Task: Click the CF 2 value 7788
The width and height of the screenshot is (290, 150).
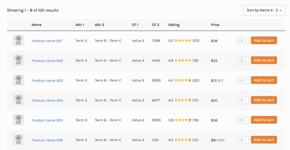Action: click(x=156, y=40)
